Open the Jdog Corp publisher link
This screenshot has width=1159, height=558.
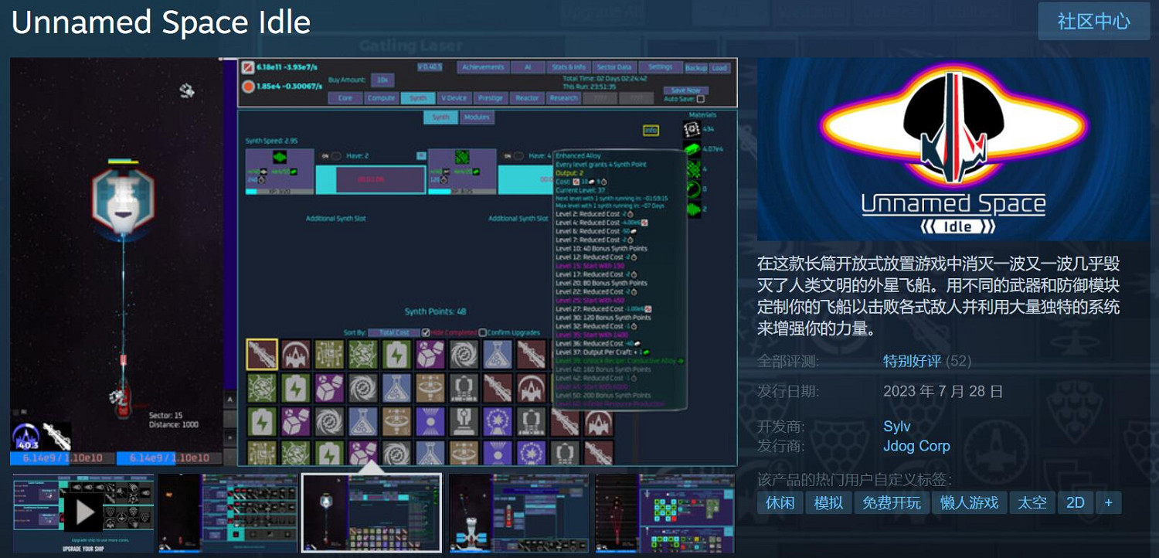click(x=916, y=446)
